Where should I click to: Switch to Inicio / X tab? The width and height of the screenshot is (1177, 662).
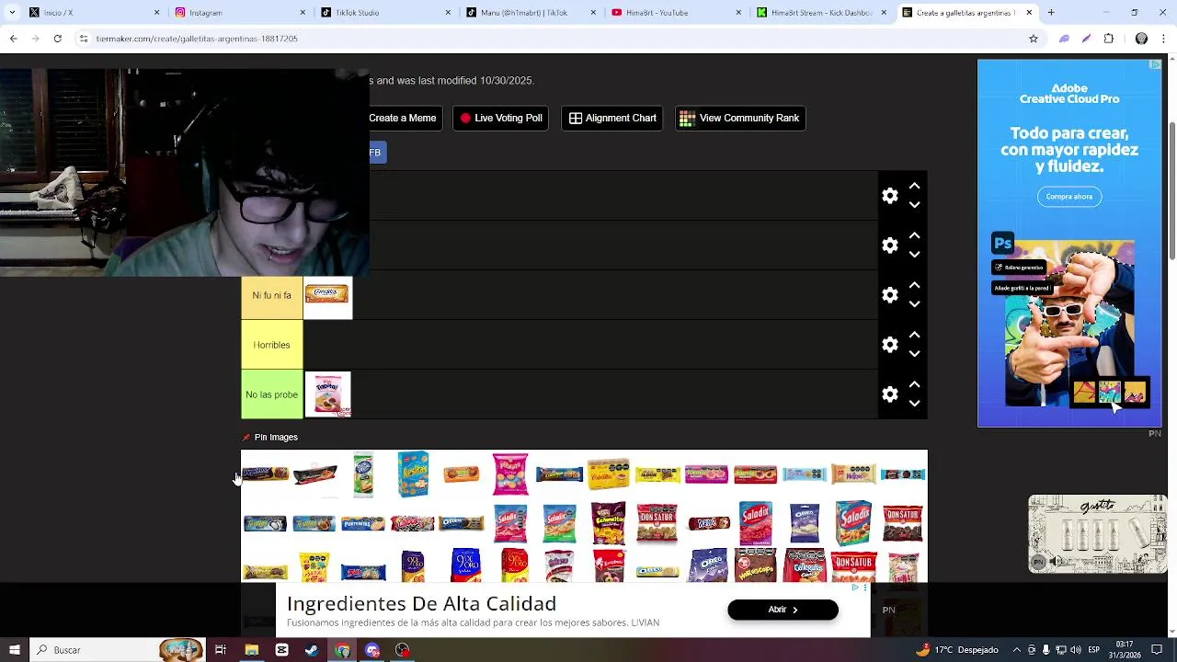92,13
